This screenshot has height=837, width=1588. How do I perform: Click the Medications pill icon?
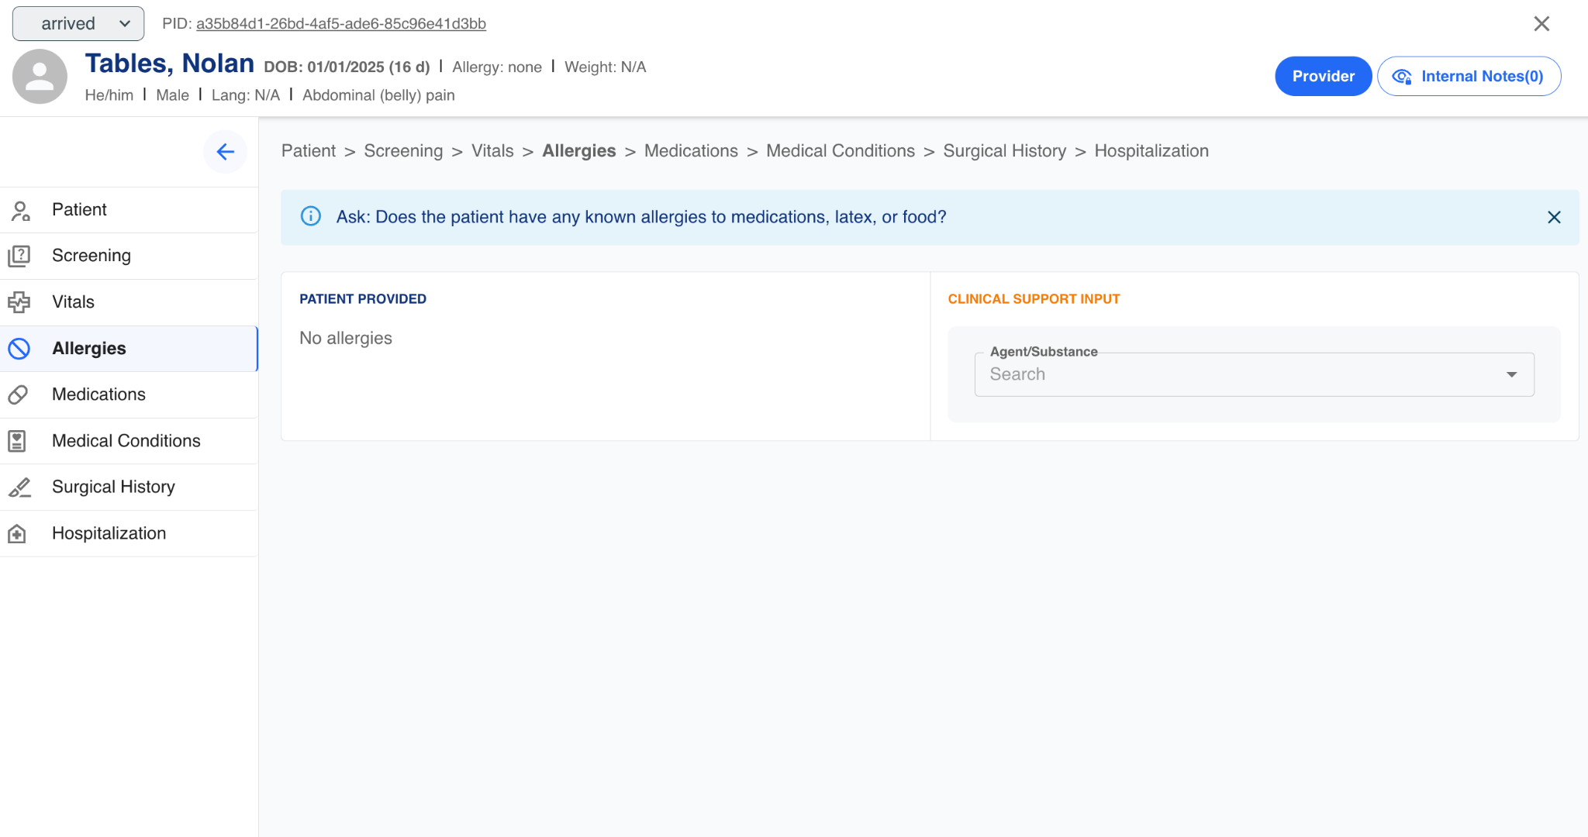(19, 394)
